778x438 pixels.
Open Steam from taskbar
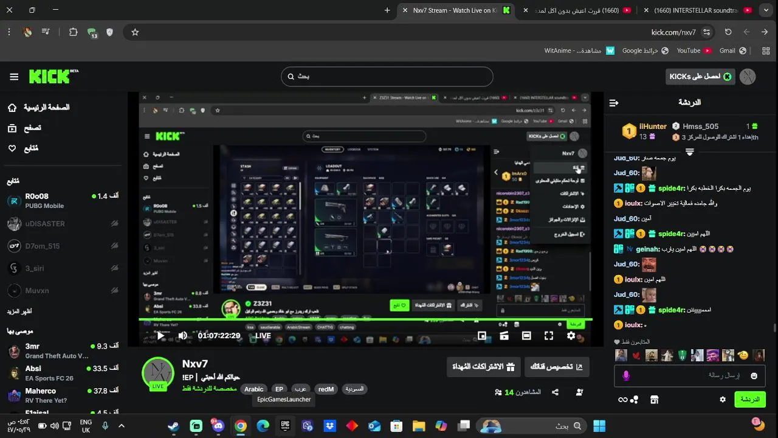[x=173, y=426]
